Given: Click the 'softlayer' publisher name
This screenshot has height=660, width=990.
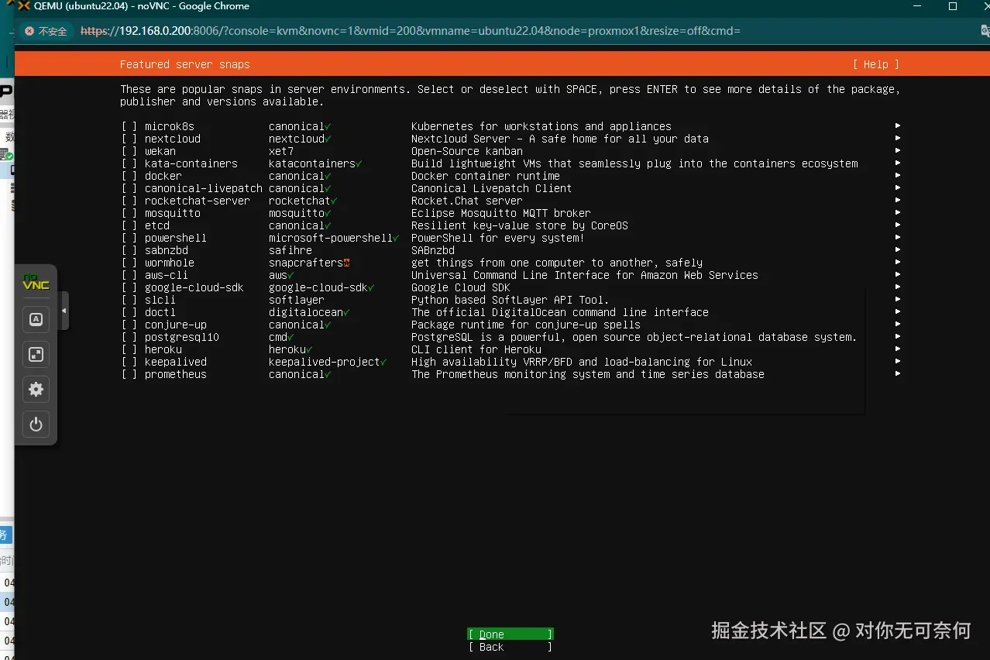Looking at the screenshot, I should tap(297, 300).
